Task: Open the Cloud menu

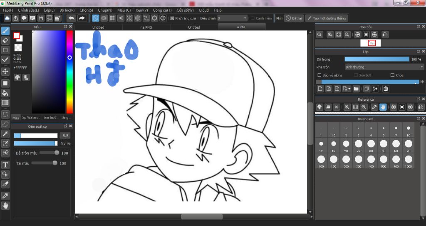Action: coord(204,10)
